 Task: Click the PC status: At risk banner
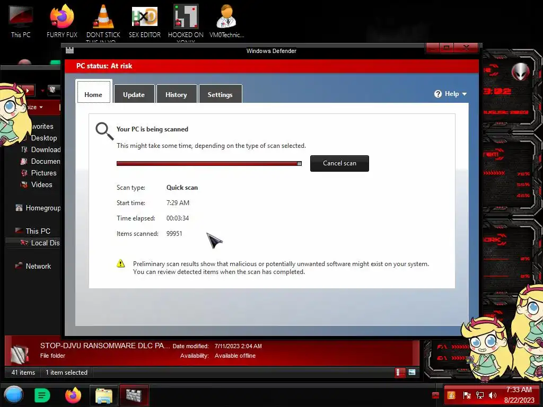[271, 66]
